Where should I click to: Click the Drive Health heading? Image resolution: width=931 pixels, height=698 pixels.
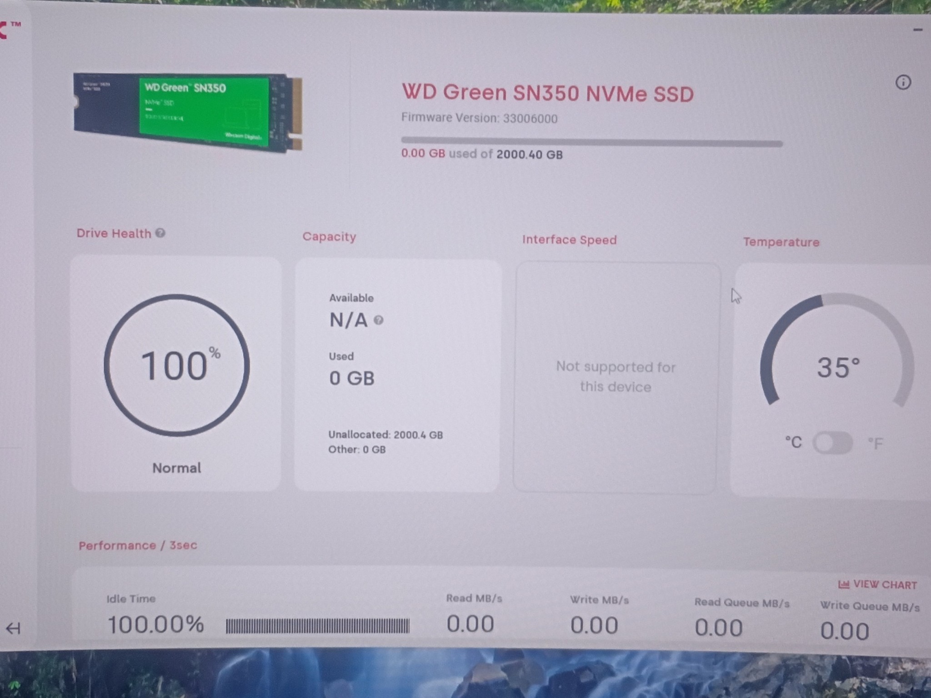(114, 233)
